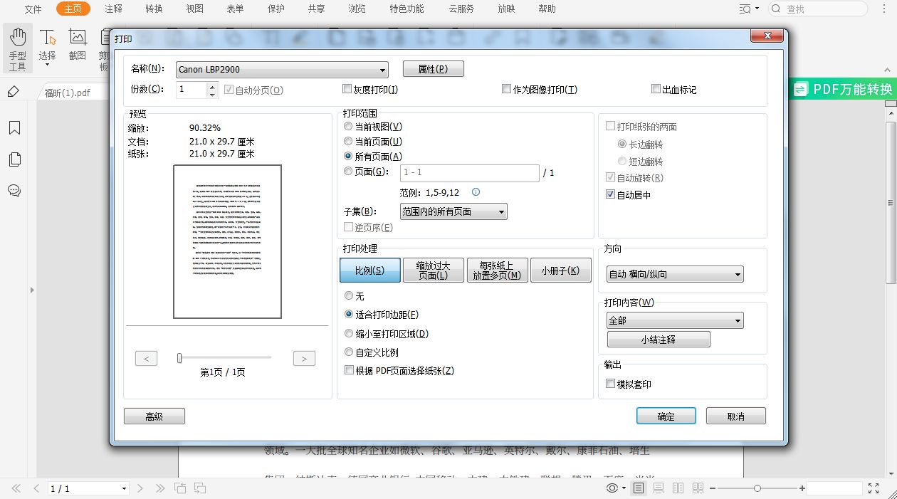
Task: Open the 子集 subset dropdown
Action: click(502, 211)
